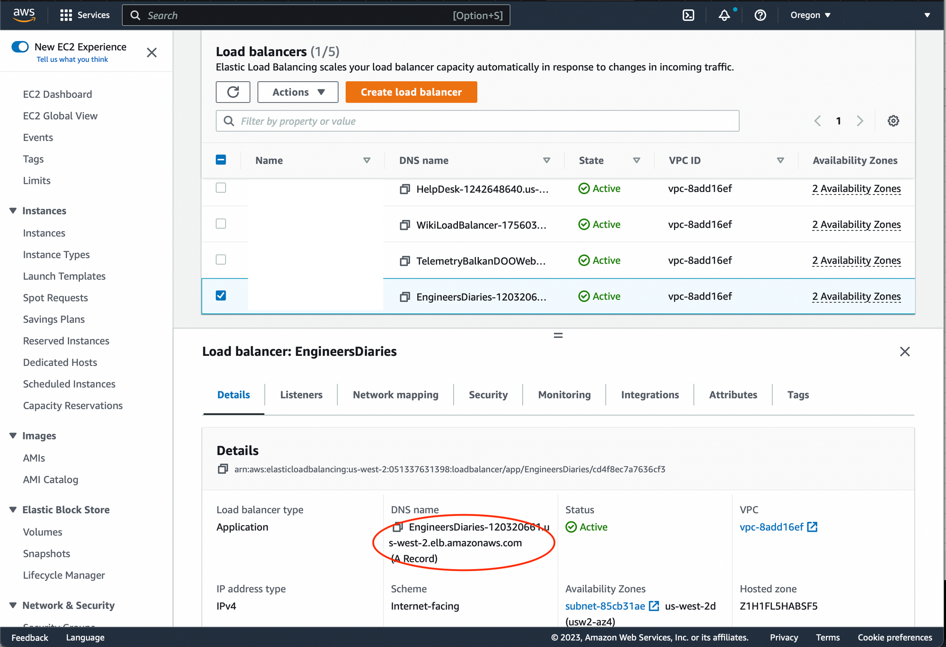Click the search magnifier in the top bar
This screenshot has width=946, height=647.
(x=135, y=15)
